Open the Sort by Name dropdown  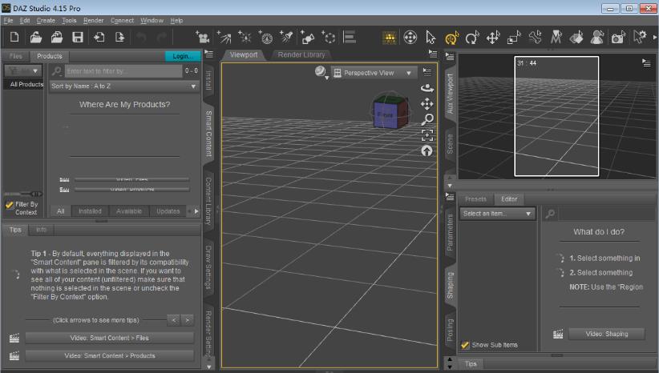(124, 86)
